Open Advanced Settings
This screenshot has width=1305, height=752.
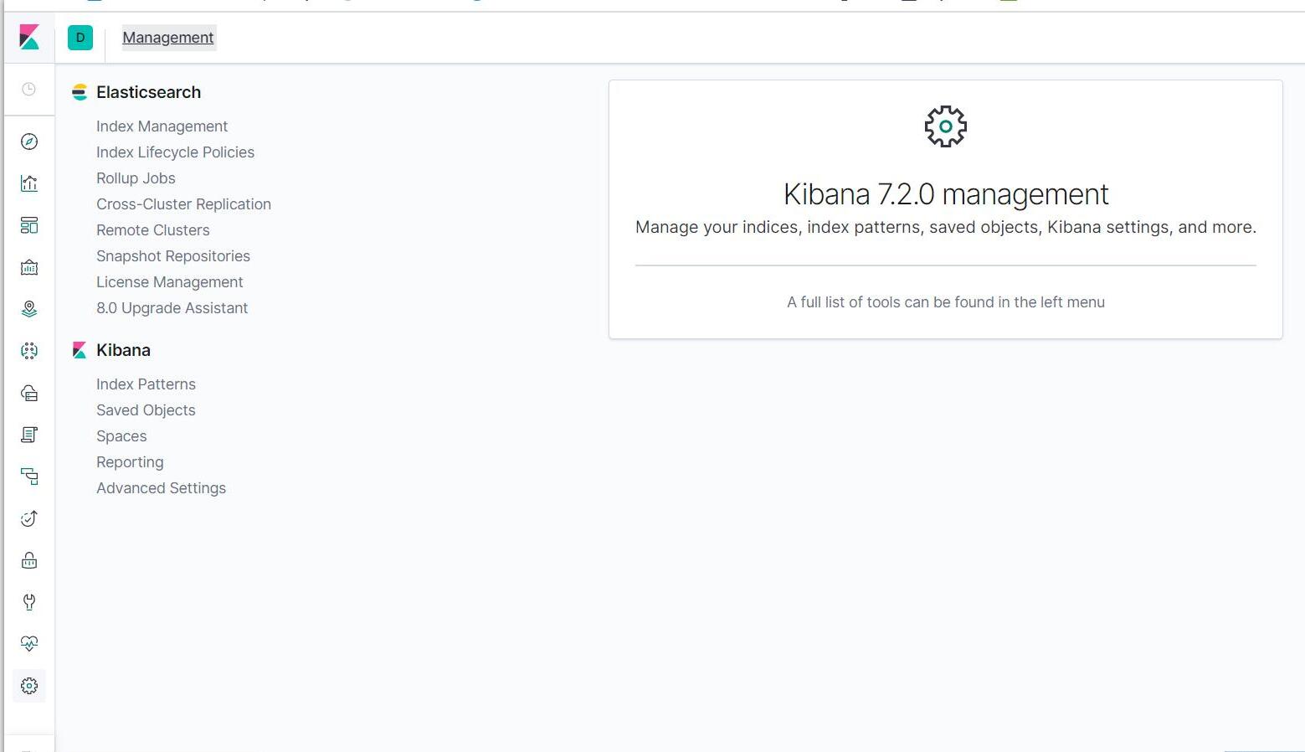(161, 488)
